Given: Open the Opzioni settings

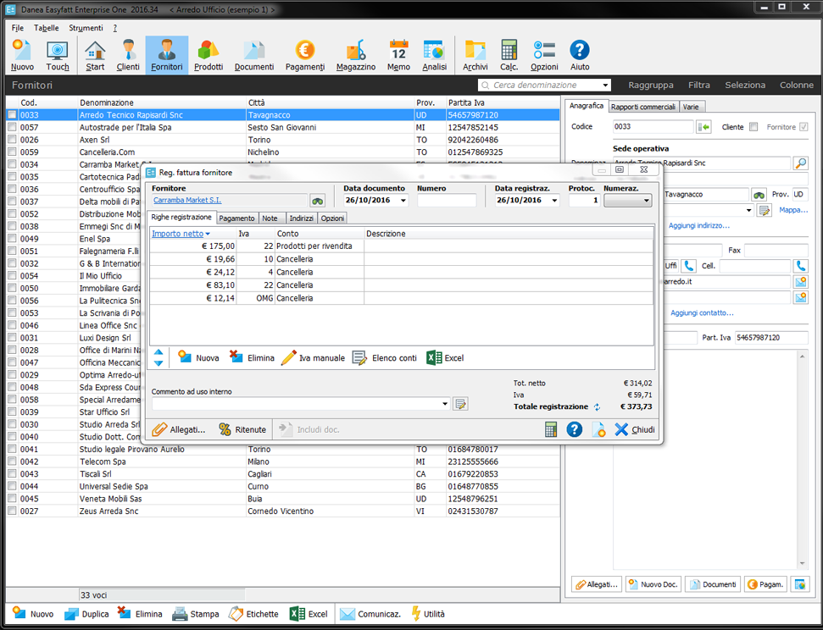Looking at the screenshot, I should point(544,55).
